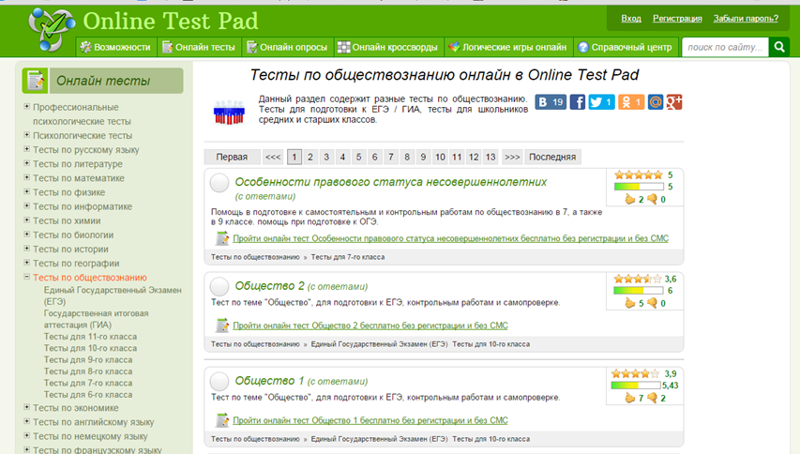The image size is (800, 454).
Task: Open Тесты для 9-го класса sidebar item
Action: coord(88,359)
